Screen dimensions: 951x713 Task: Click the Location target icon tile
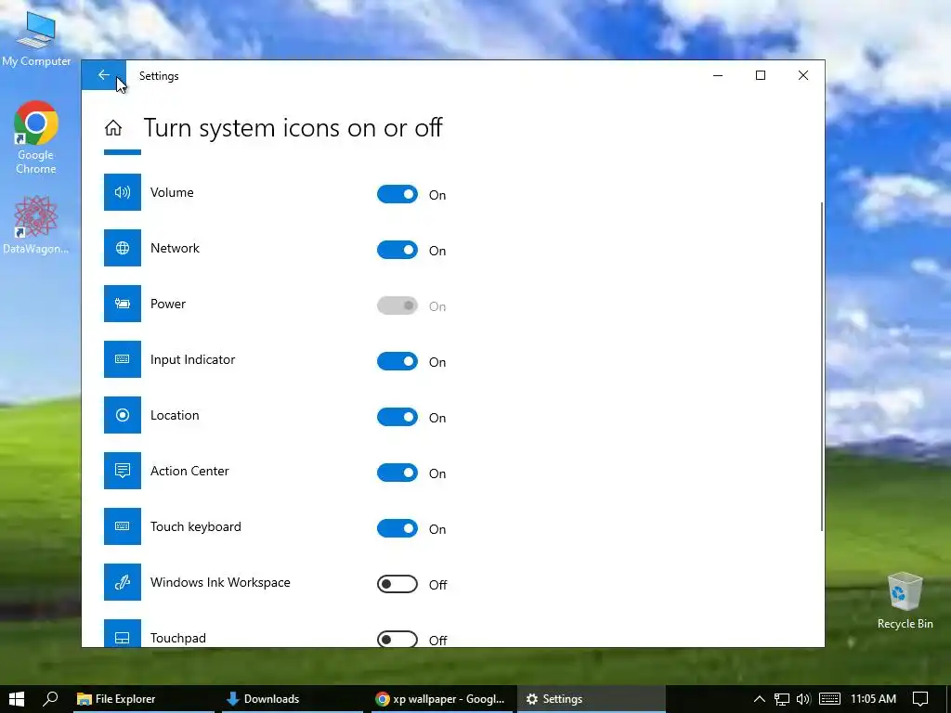click(123, 415)
